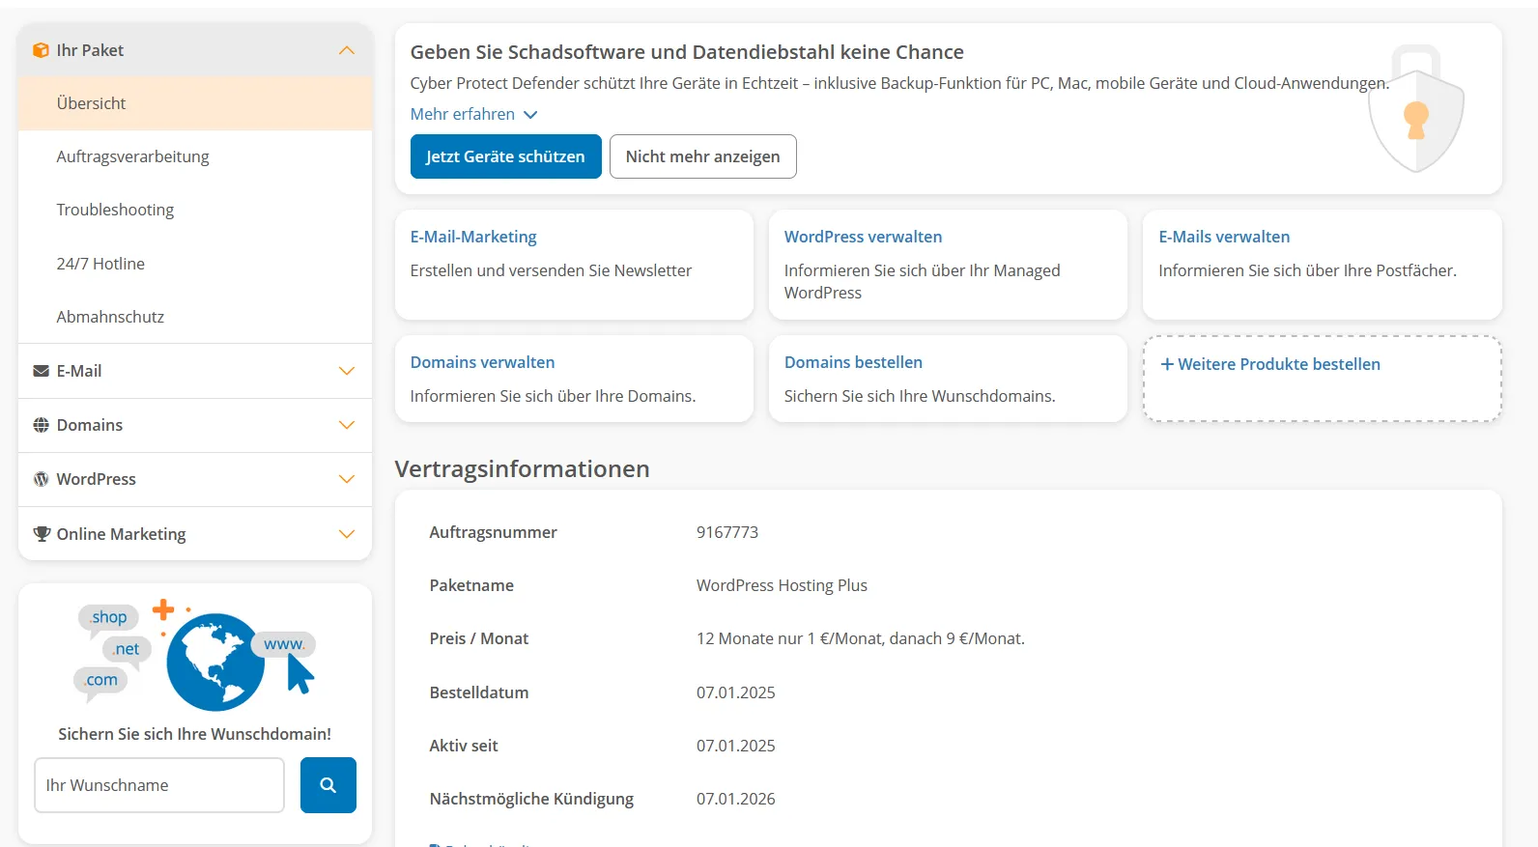1538x847 pixels.
Task: Click the Bestelldatum value 07.01.2025
Action: click(x=736, y=692)
